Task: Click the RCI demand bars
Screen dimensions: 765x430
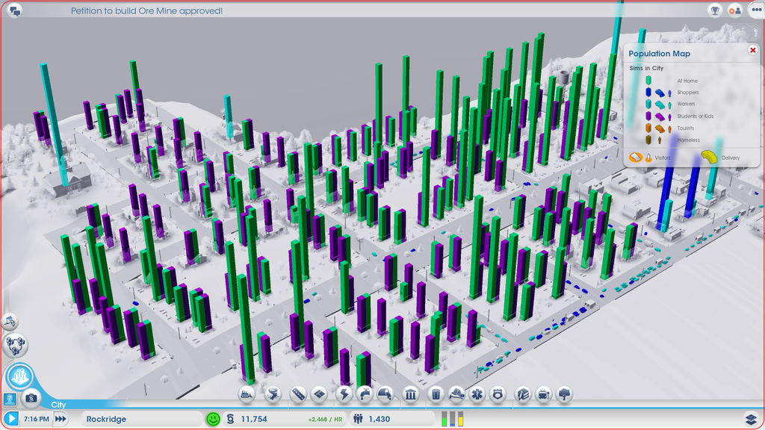Action: coord(453,419)
